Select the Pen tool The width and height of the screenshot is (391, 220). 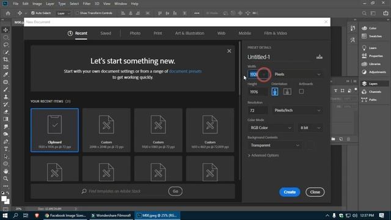pos(5,142)
